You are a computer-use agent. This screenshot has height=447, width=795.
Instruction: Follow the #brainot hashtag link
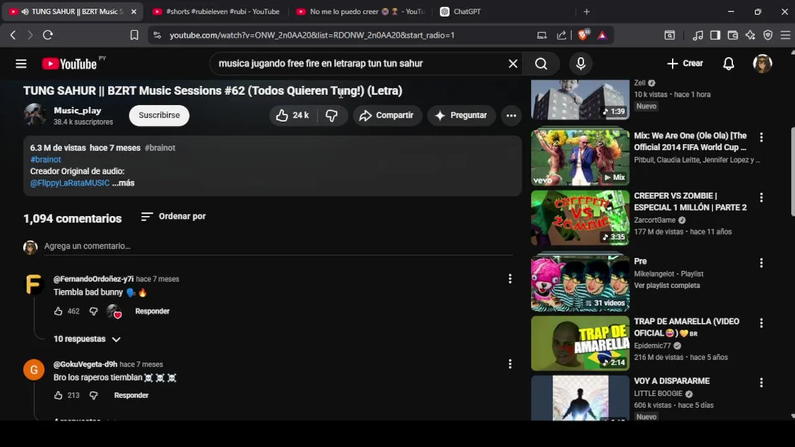click(45, 160)
